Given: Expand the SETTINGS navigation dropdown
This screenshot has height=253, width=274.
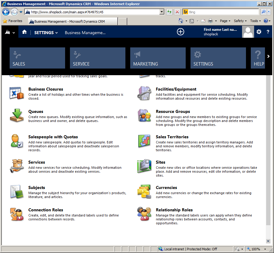Looking at the screenshot, I should 46,33.
